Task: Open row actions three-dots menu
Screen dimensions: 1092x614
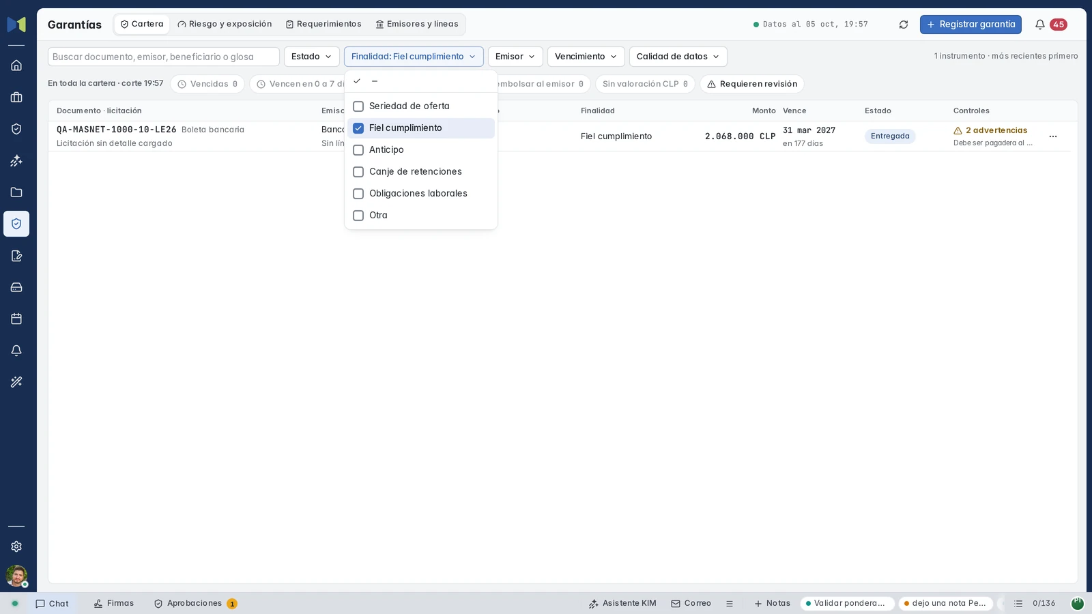Action: click(1053, 136)
